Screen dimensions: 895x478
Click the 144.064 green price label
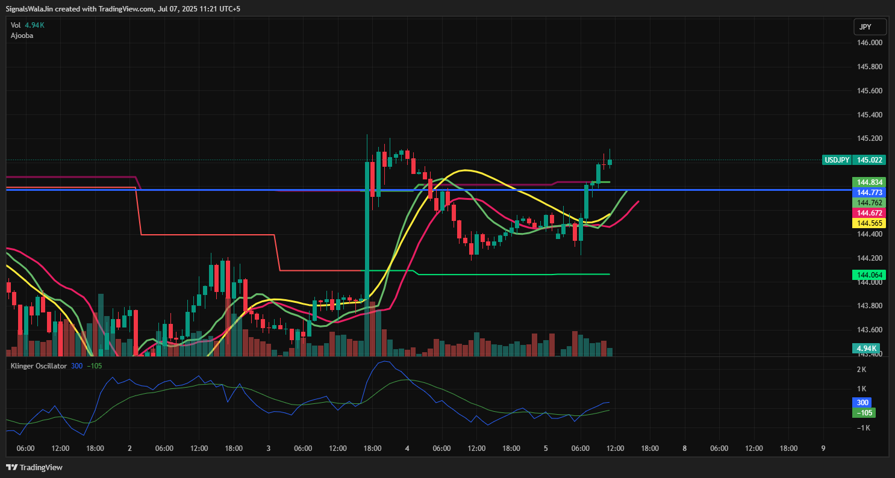tap(870, 275)
